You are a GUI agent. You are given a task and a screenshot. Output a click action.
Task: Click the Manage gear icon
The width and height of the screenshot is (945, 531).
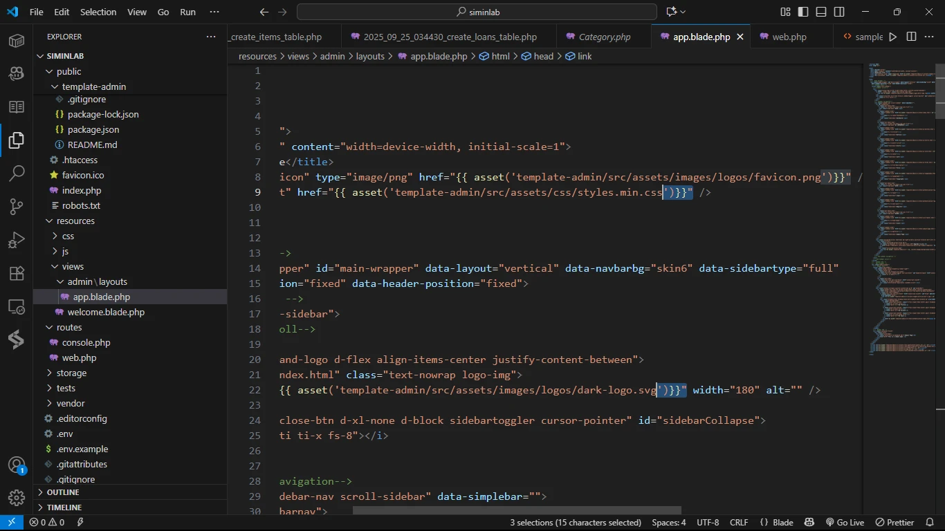point(17,497)
